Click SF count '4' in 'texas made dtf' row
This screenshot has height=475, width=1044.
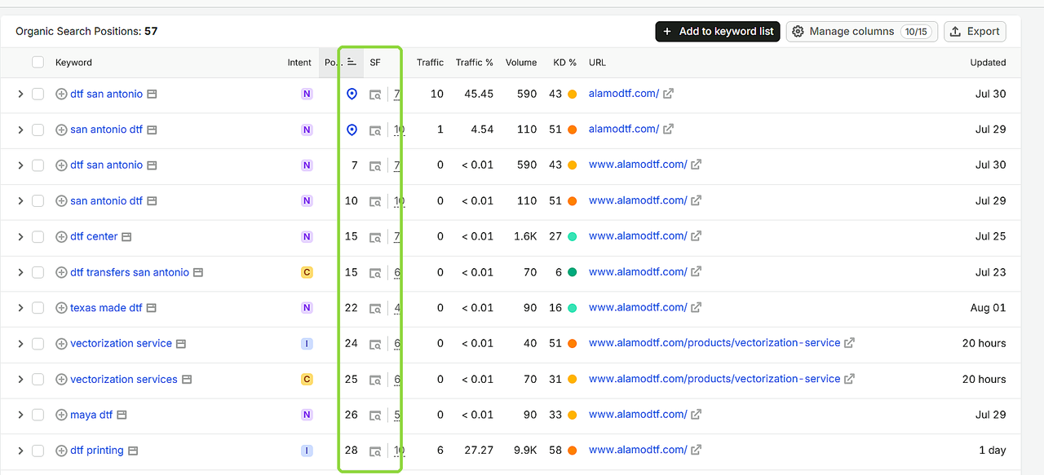tap(397, 308)
